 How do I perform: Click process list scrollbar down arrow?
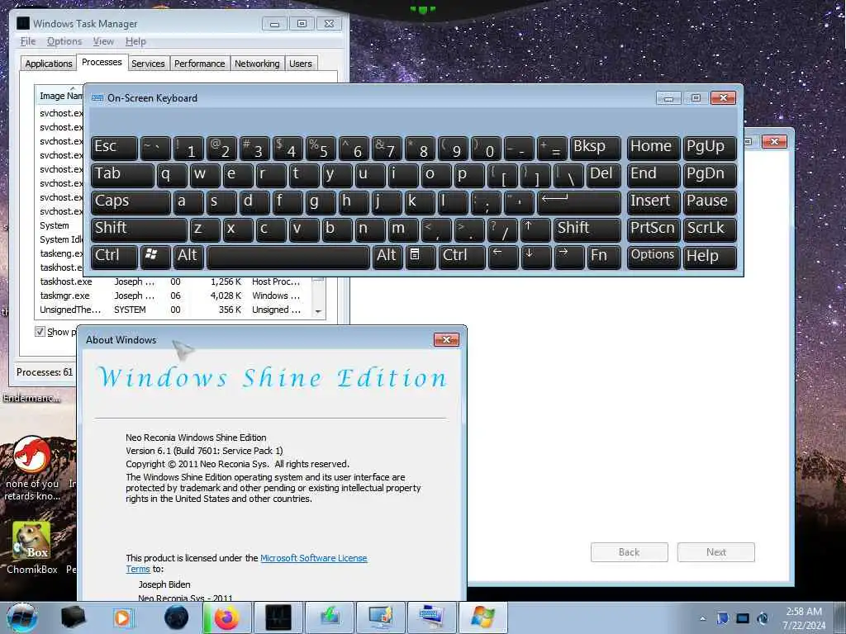coord(318,311)
